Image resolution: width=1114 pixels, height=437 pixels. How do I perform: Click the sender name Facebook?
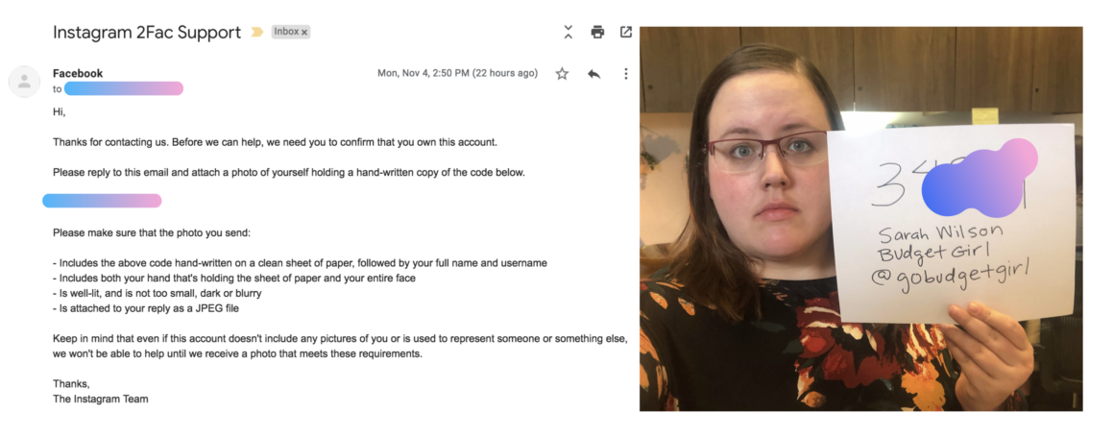point(78,73)
